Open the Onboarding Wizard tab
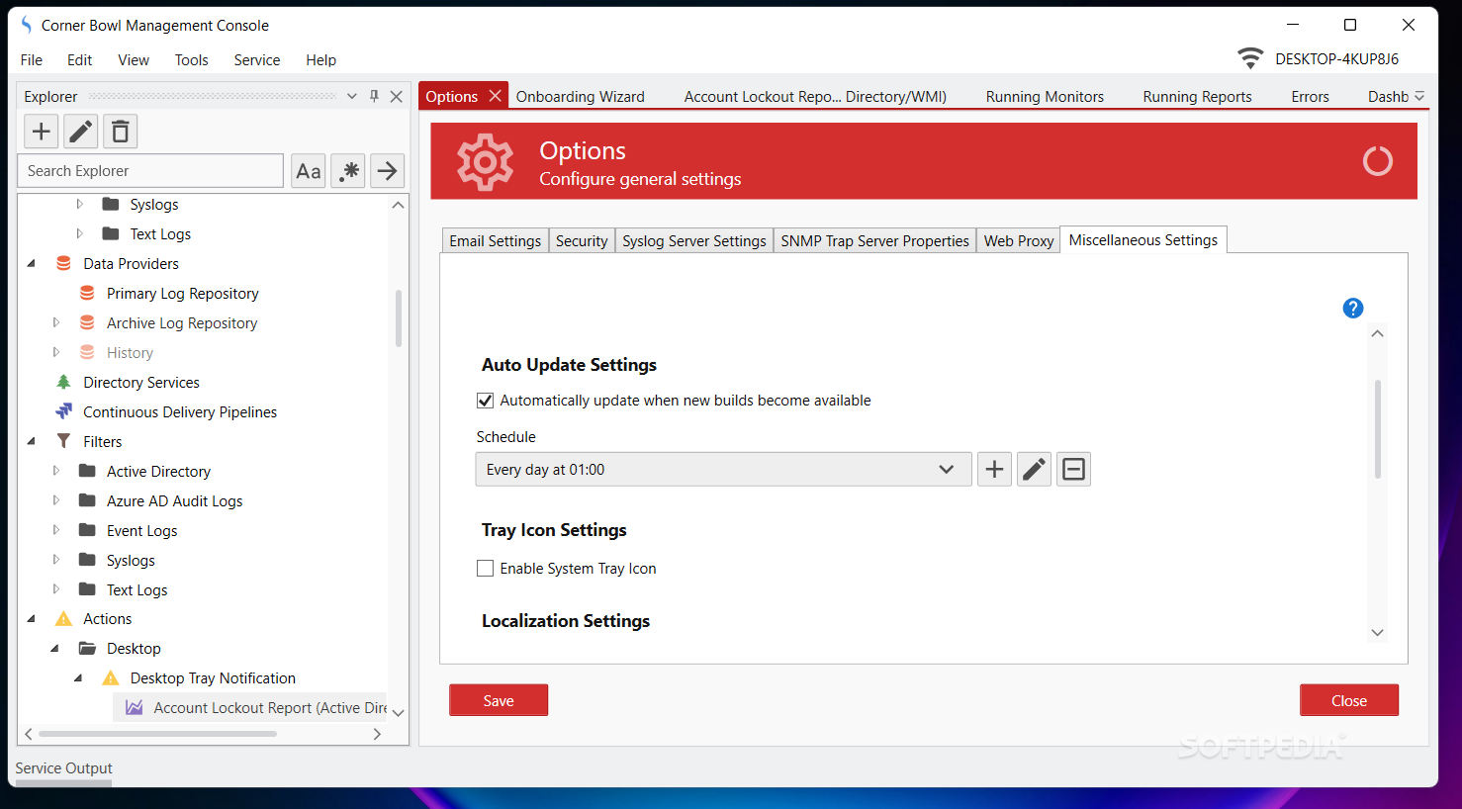 pos(581,96)
